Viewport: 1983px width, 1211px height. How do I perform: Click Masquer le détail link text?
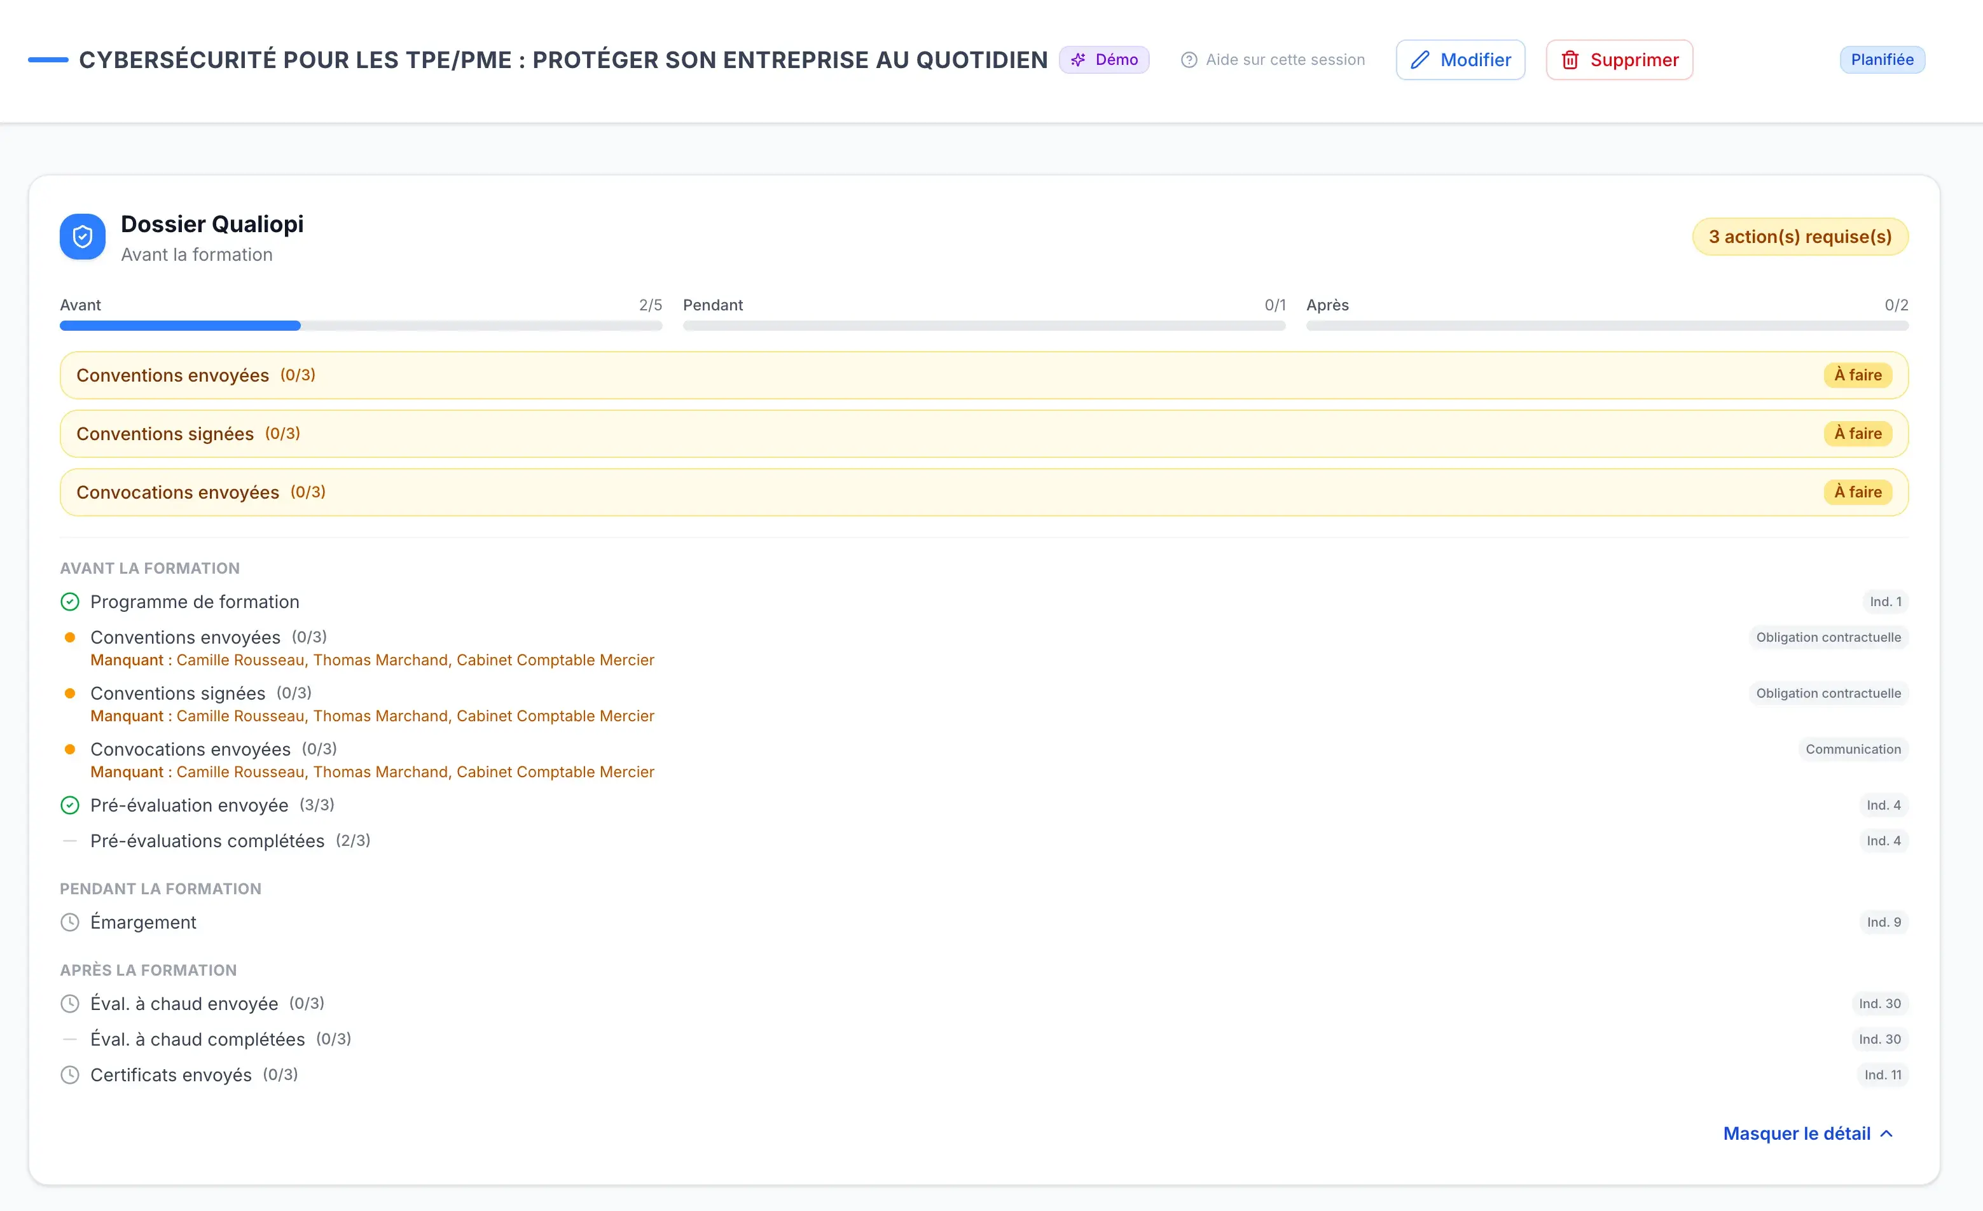click(1796, 1134)
